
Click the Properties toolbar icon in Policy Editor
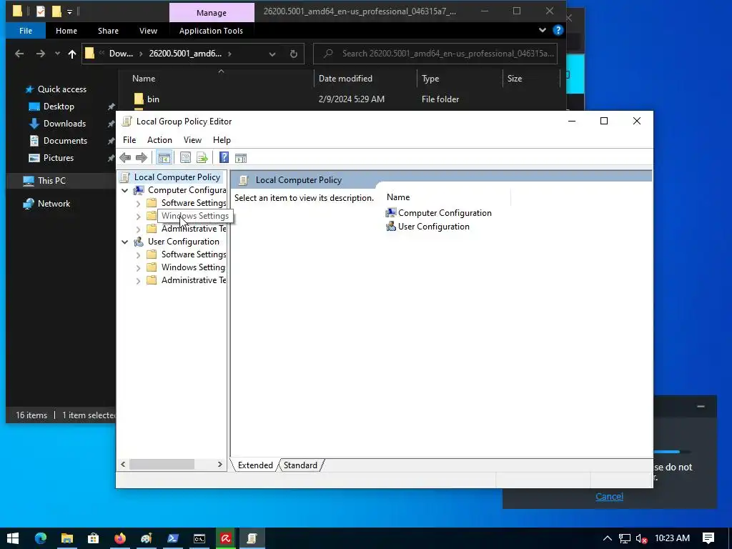185,158
